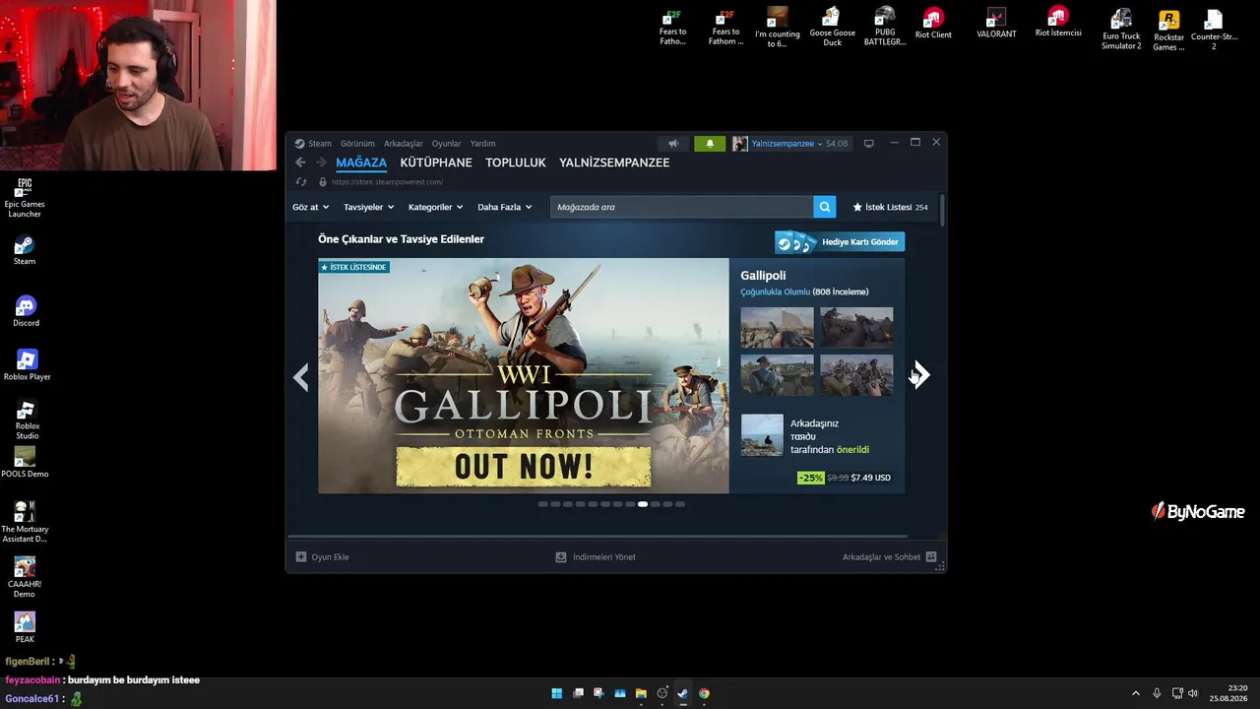Open the YALNİZSEMPANZEE profile tab
Screen dimensions: 1260x709
pos(614,162)
